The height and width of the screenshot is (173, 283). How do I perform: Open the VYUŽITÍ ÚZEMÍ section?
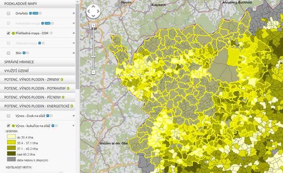[x=38, y=71]
